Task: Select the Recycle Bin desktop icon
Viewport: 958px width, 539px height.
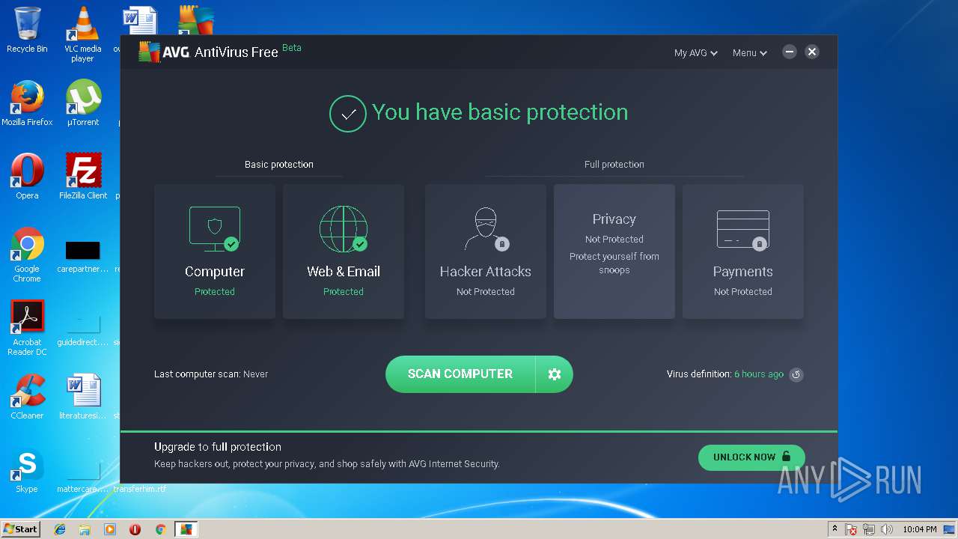Action: (x=27, y=30)
